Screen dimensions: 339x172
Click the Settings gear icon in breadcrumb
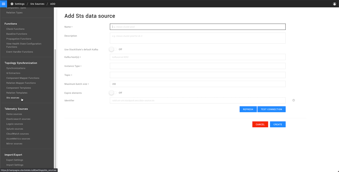point(12,4)
